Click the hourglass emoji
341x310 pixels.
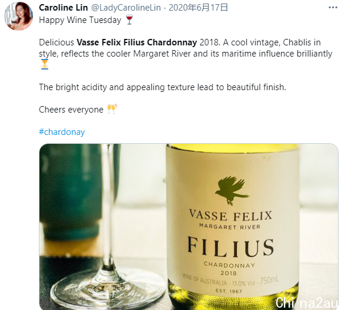45,64
